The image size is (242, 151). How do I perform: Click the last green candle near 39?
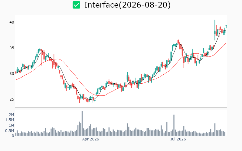[x=226, y=26]
